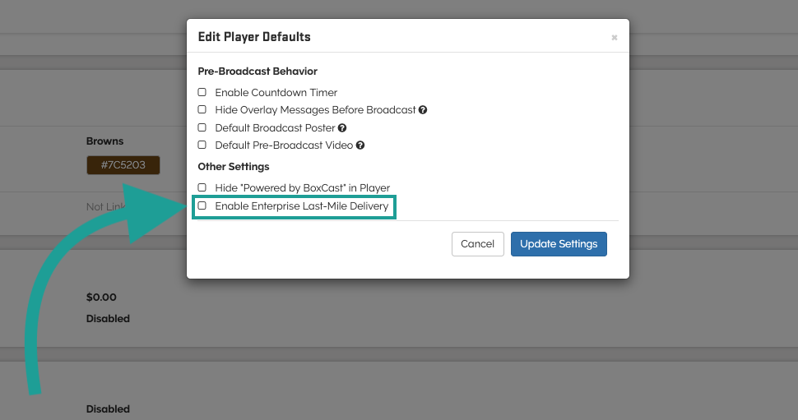Select the #7C5203 brown color swatch

pos(123,165)
